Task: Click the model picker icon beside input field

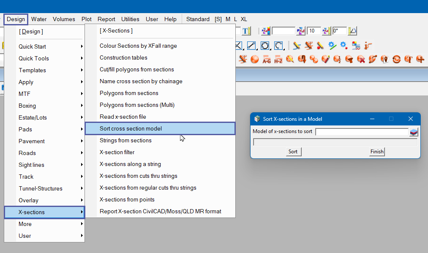Action: point(414,132)
